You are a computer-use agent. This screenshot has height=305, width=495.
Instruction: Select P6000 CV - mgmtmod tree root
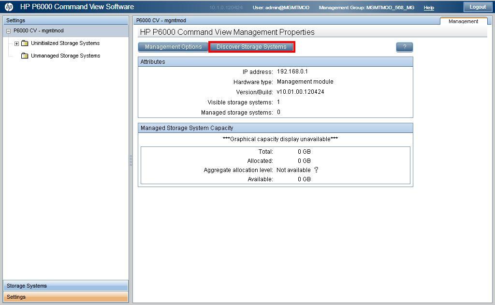(39, 30)
